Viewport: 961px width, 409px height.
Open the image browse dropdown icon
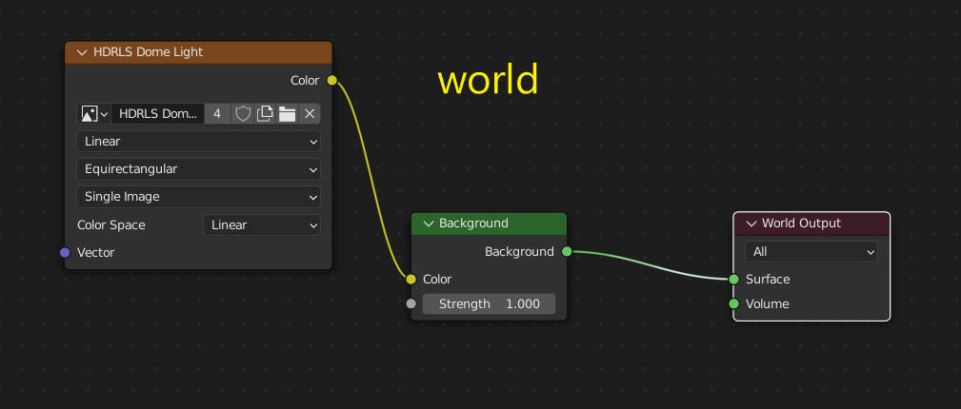[94, 114]
